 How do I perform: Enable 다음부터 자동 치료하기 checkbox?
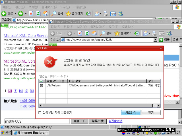[x=40, y=112]
